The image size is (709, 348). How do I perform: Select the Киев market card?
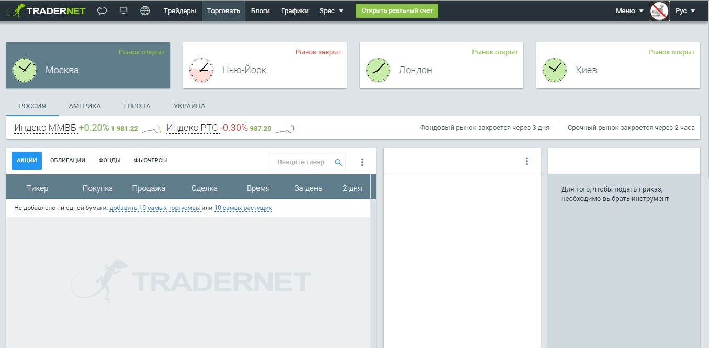[x=618, y=65]
